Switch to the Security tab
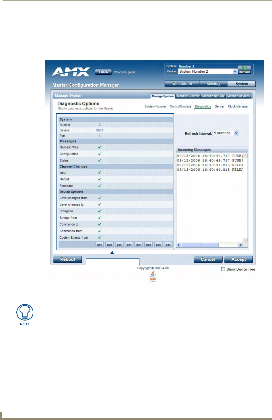 coord(213,84)
